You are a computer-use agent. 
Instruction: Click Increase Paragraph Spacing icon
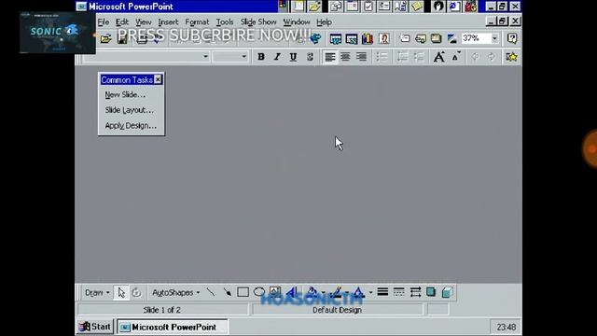(x=402, y=57)
